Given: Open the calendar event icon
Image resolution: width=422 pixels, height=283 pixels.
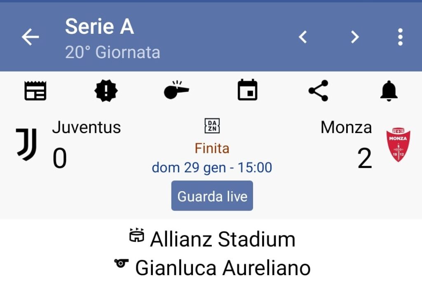Looking at the screenshot, I should tap(248, 91).
